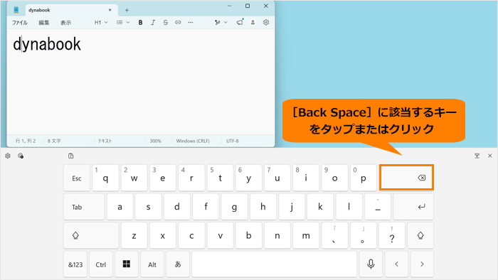Toggle Japanese input with the あ key
Image resolution: width=498 pixels, height=280 pixels.
178,264
